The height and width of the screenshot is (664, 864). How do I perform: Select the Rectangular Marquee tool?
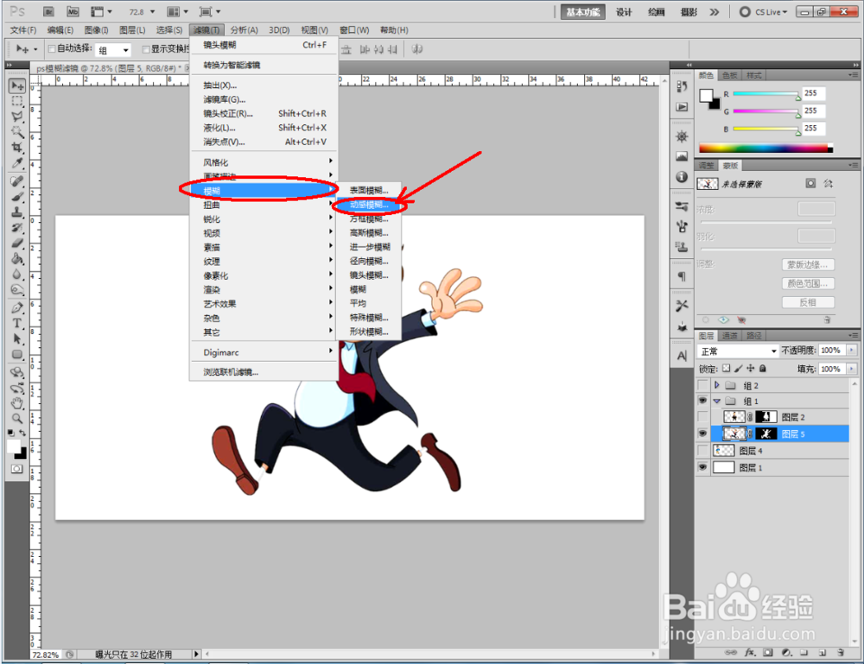[17, 101]
